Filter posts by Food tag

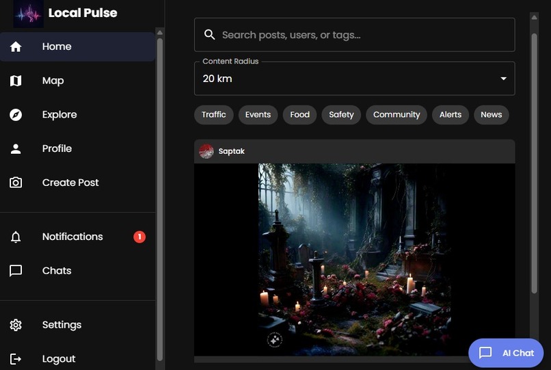(299, 115)
